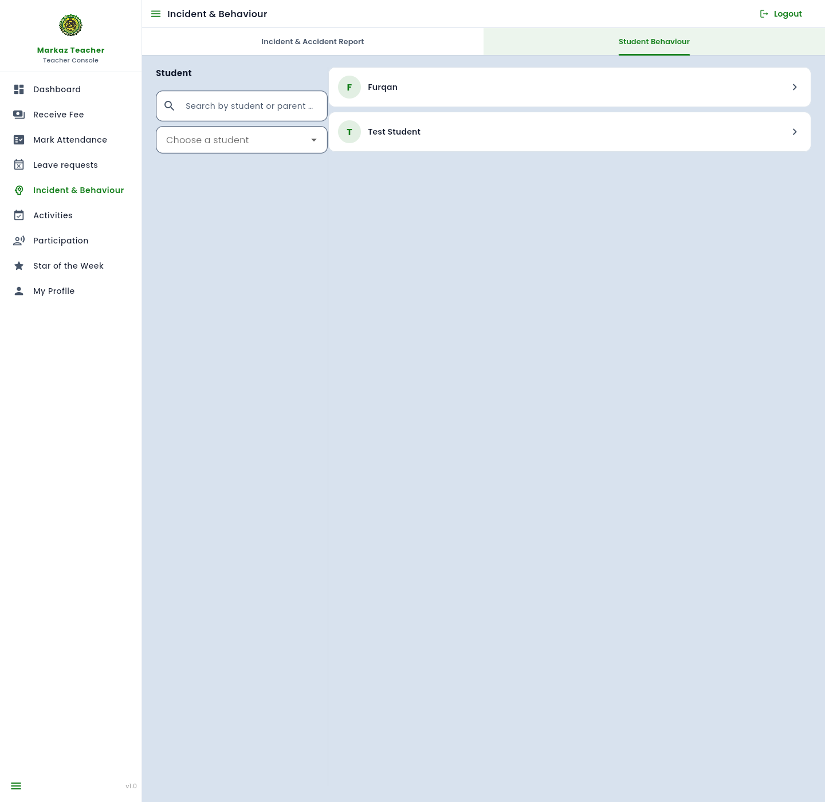This screenshot has width=825, height=802.
Task: Open Dashboard from the sidebar menu
Action: pyautogui.click(x=57, y=89)
